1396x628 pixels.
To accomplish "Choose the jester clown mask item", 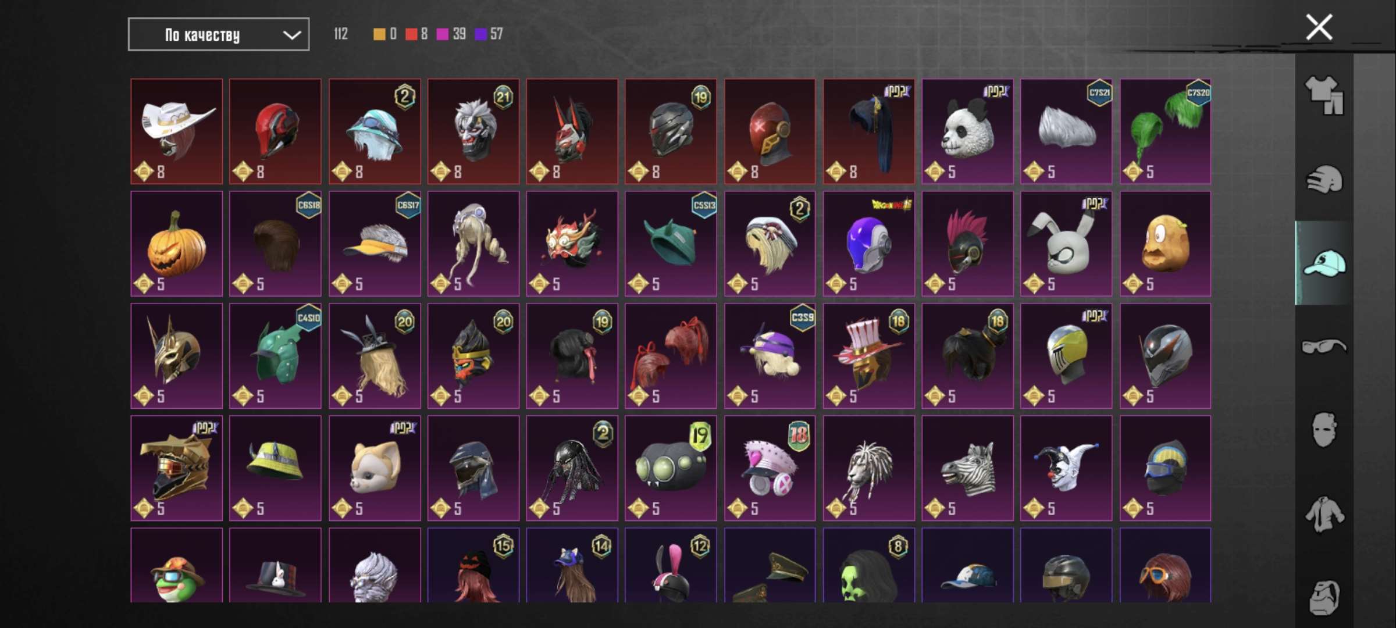I will (1066, 468).
